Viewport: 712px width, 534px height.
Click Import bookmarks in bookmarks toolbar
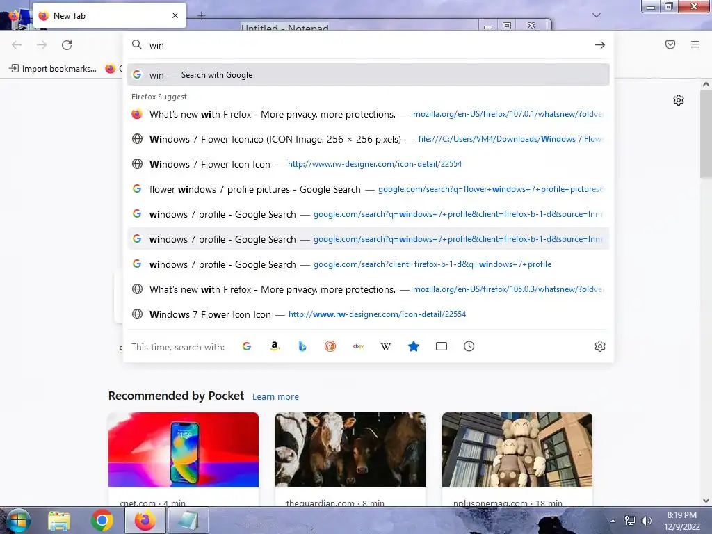(x=53, y=69)
